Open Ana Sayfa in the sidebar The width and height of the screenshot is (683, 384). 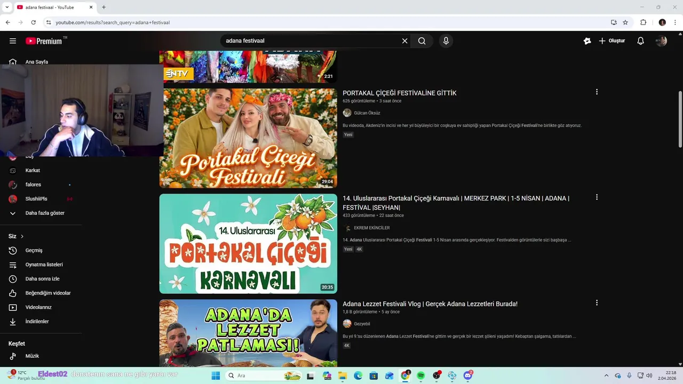[x=37, y=62]
